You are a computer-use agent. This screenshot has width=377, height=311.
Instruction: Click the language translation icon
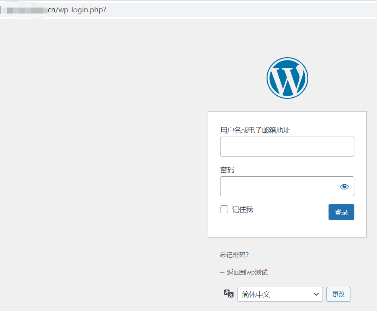[x=229, y=294]
